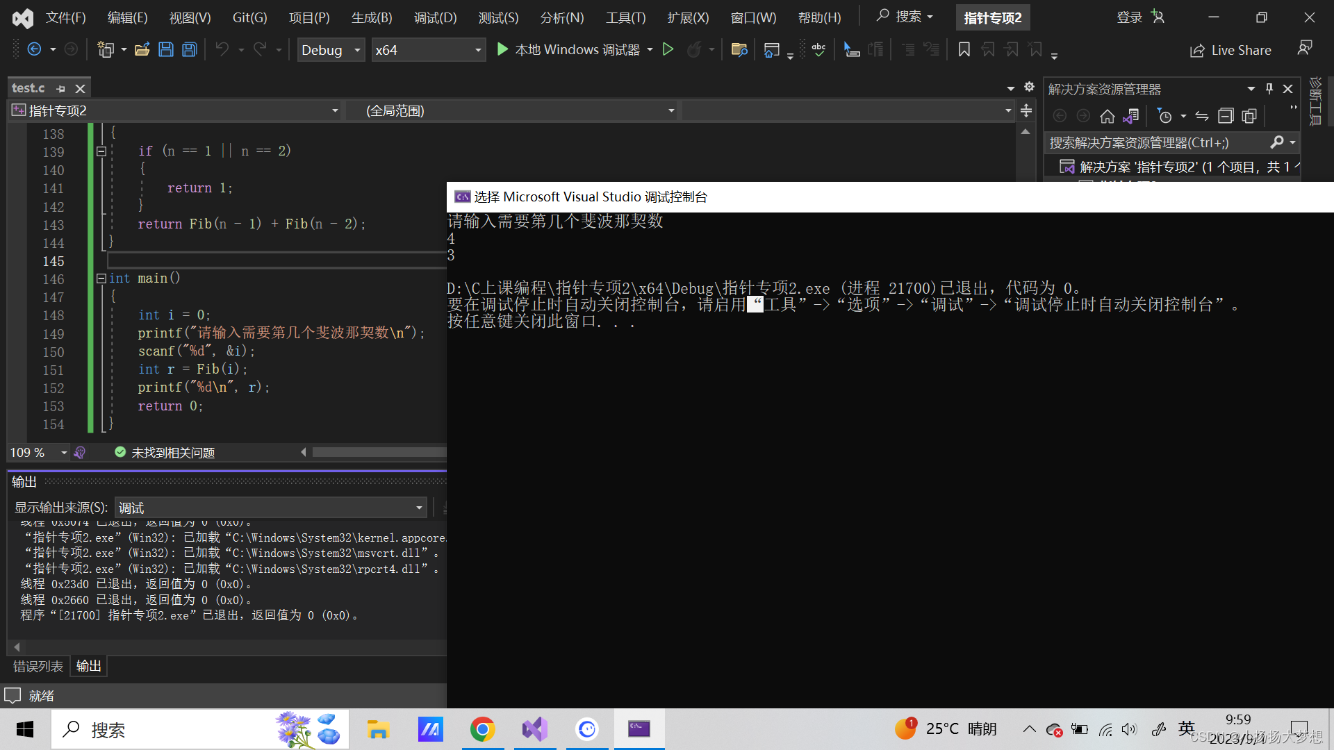
Task: Click the Solution Explorer search magnifier icon
Action: [1277, 142]
